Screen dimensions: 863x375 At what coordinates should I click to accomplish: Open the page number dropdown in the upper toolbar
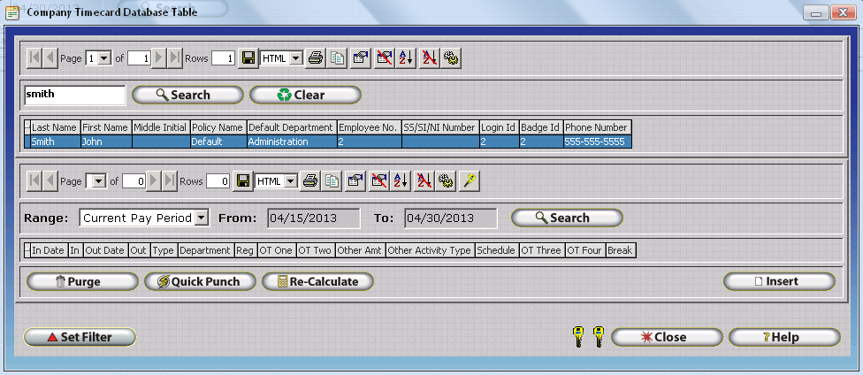coord(105,58)
